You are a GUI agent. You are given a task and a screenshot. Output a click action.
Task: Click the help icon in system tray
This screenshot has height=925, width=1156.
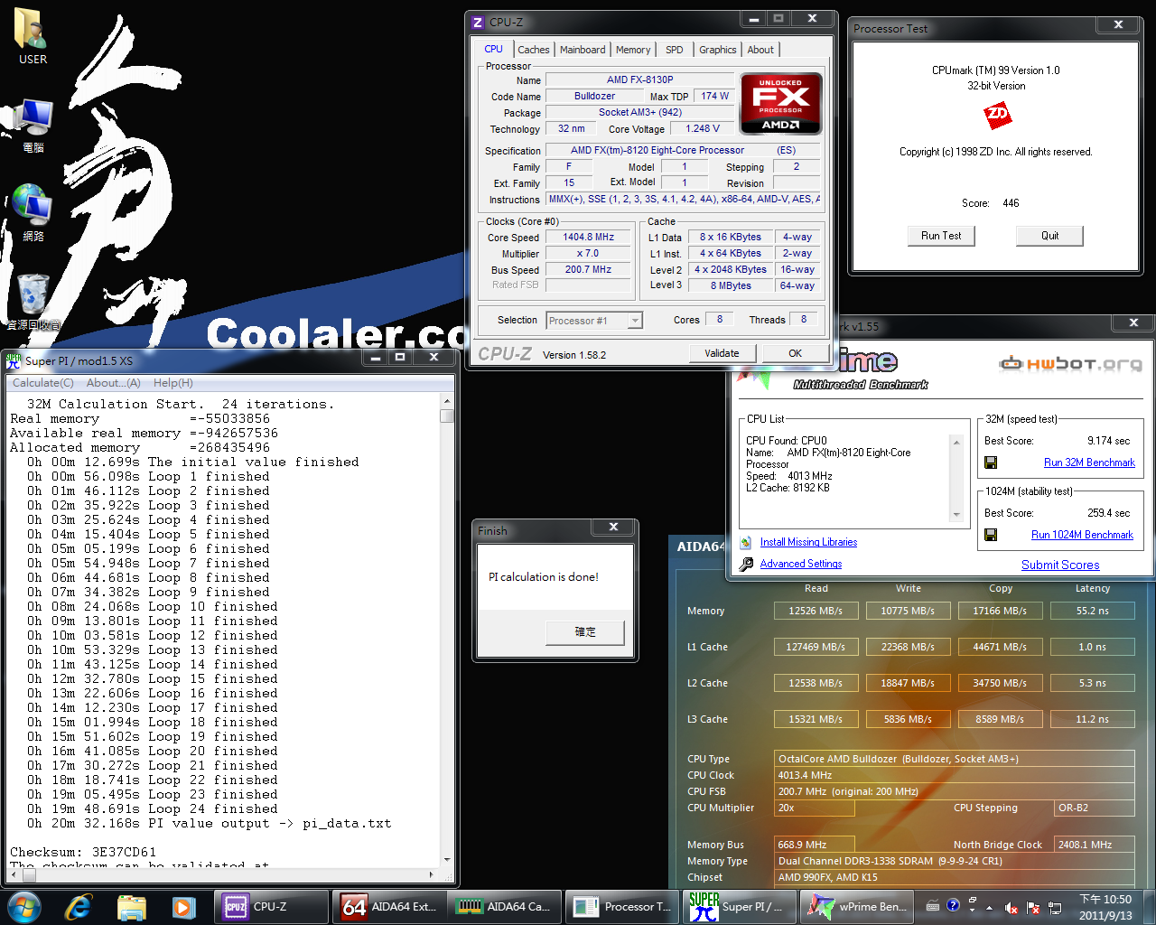pyautogui.click(x=953, y=905)
